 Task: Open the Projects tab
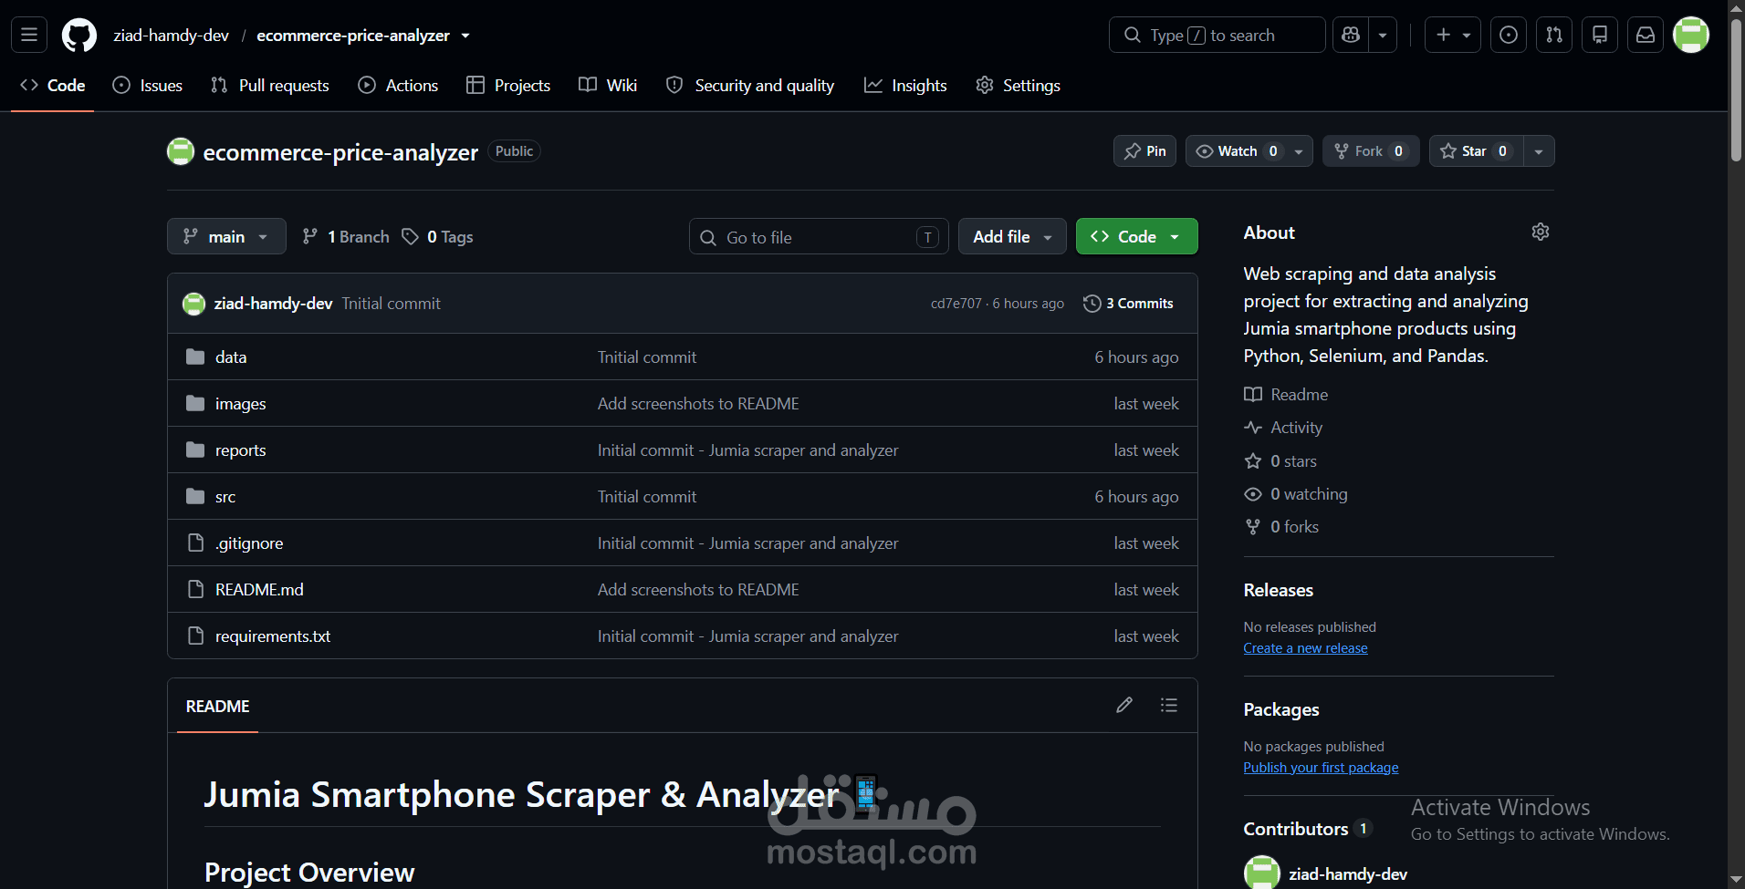click(x=508, y=86)
